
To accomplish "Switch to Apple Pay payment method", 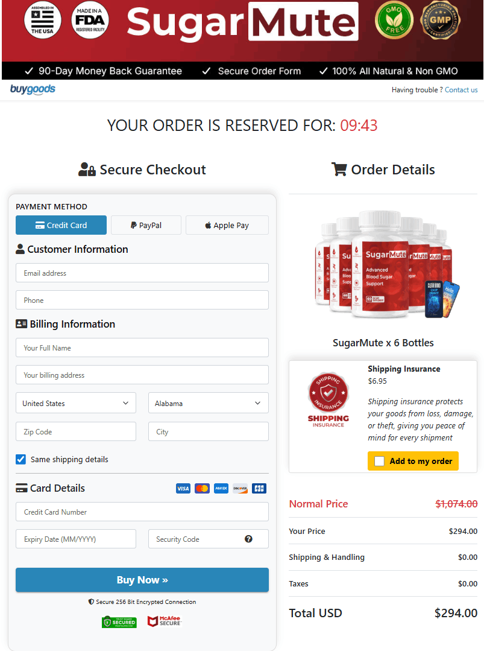I will (x=227, y=225).
